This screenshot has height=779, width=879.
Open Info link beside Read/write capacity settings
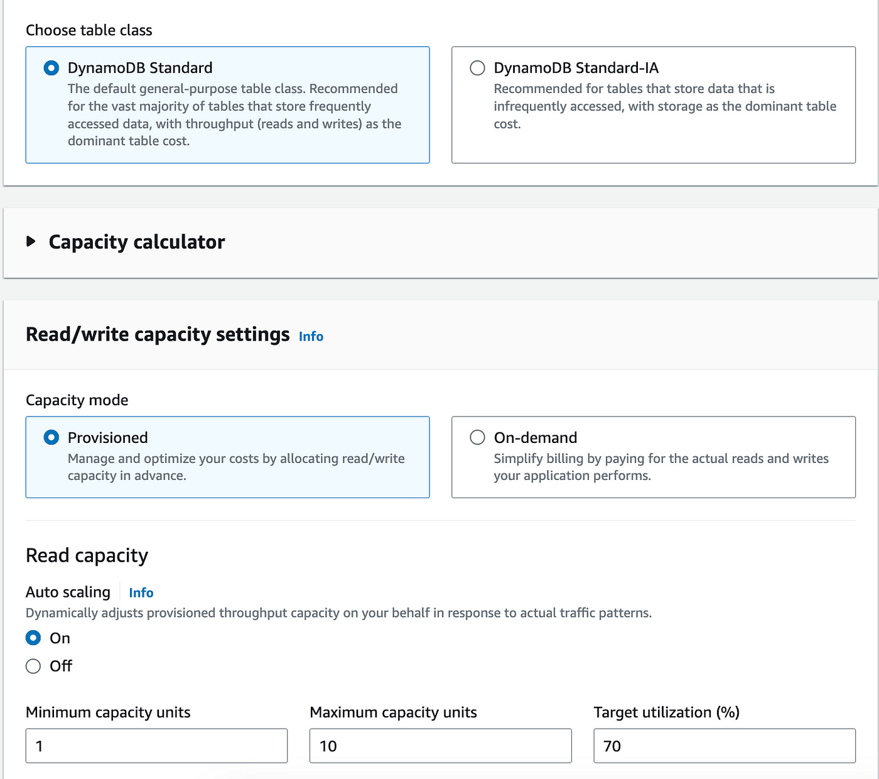point(311,336)
